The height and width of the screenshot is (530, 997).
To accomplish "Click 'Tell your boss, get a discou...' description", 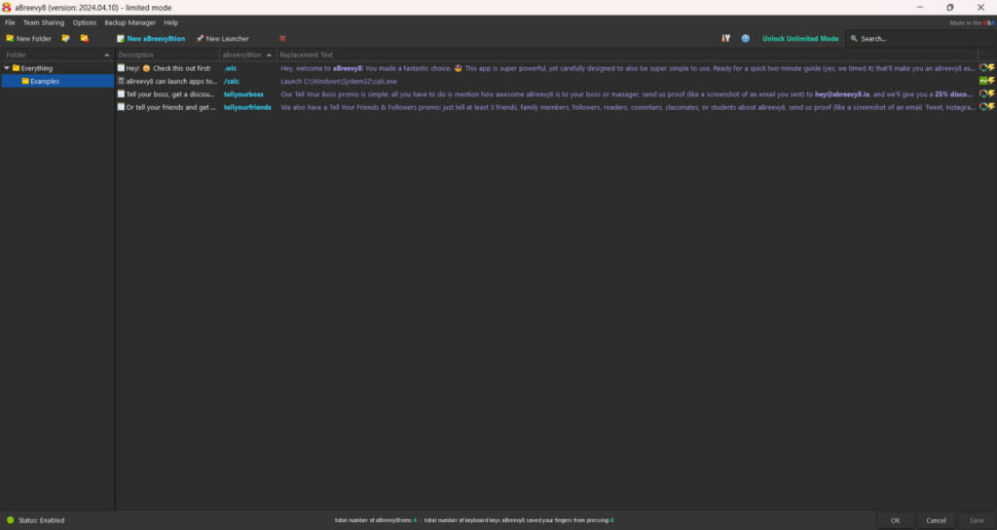I will point(170,95).
